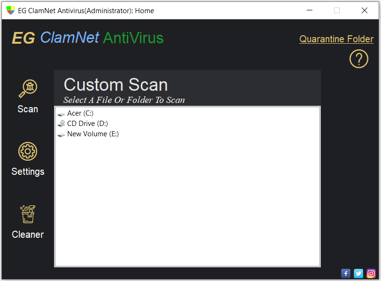Click the Settings label in the sidebar
This screenshot has width=381, height=281.
pos(28,172)
